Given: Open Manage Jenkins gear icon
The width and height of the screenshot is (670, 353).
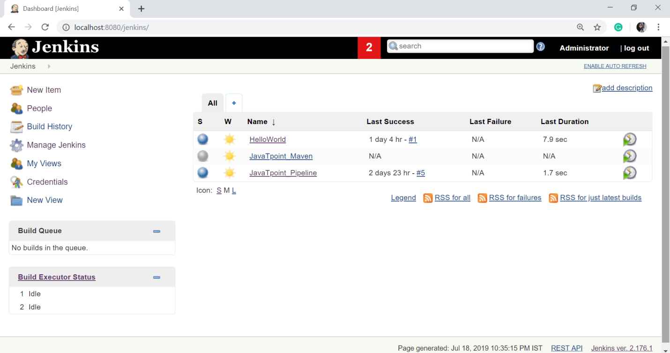Looking at the screenshot, I should pos(16,145).
